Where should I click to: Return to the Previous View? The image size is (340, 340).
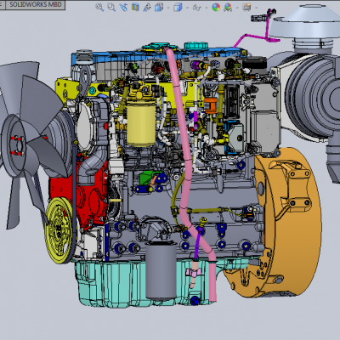tap(123, 7)
